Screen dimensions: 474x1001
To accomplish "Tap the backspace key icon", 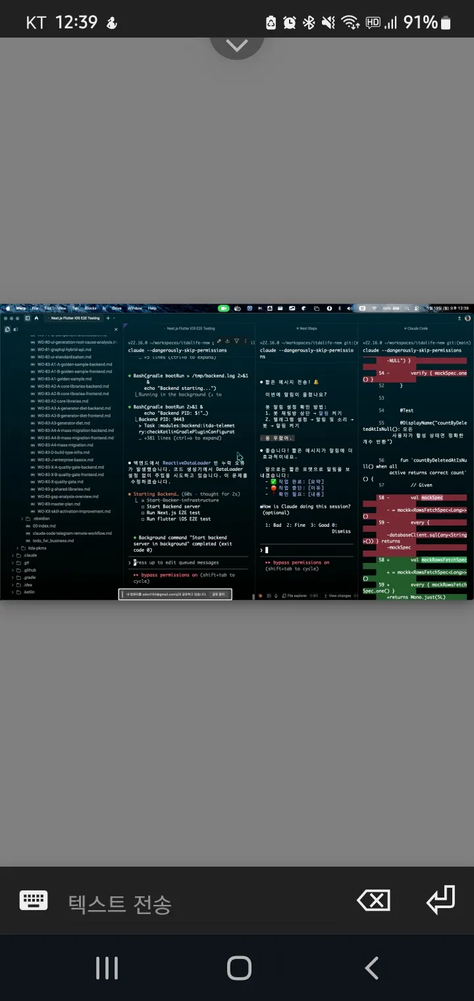I will point(373,900).
